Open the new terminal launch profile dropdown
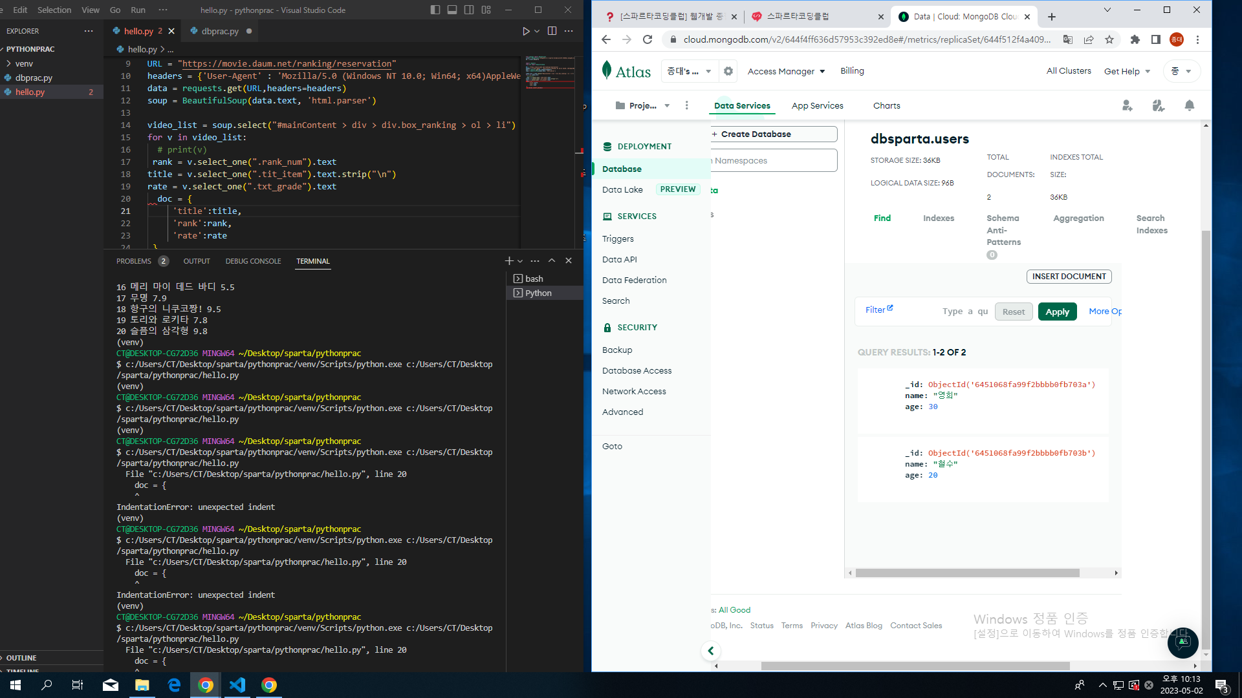The image size is (1242, 698). pyautogui.click(x=520, y=261)
